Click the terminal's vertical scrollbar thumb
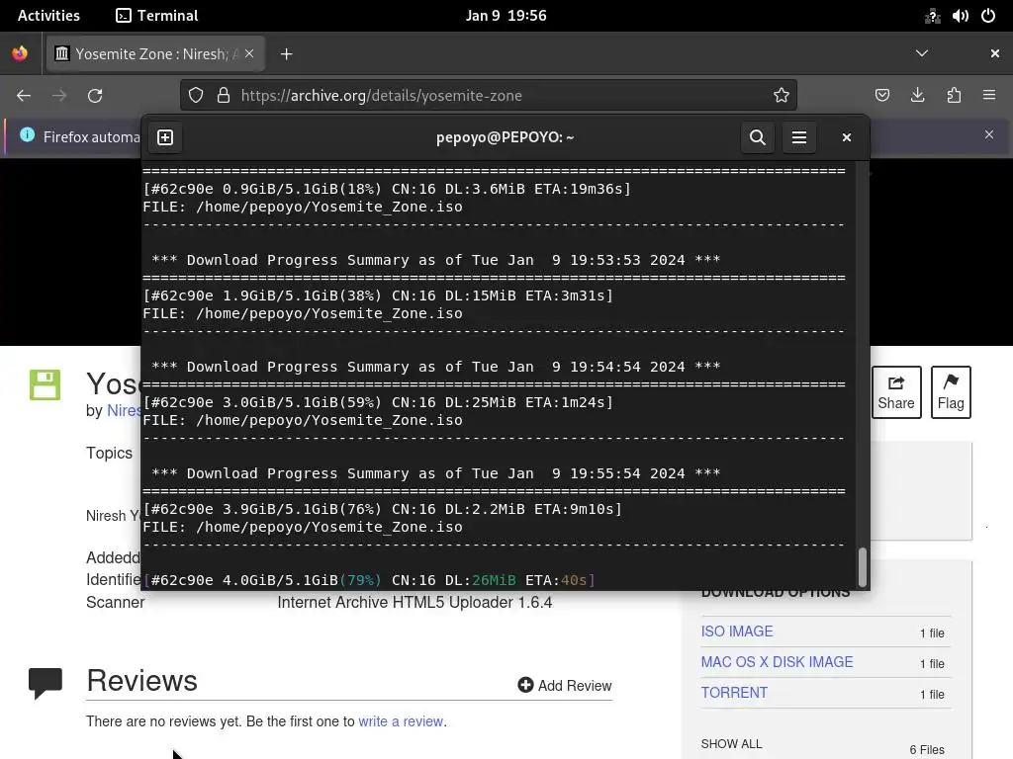1013x759 pixels. tap(862, 567)
